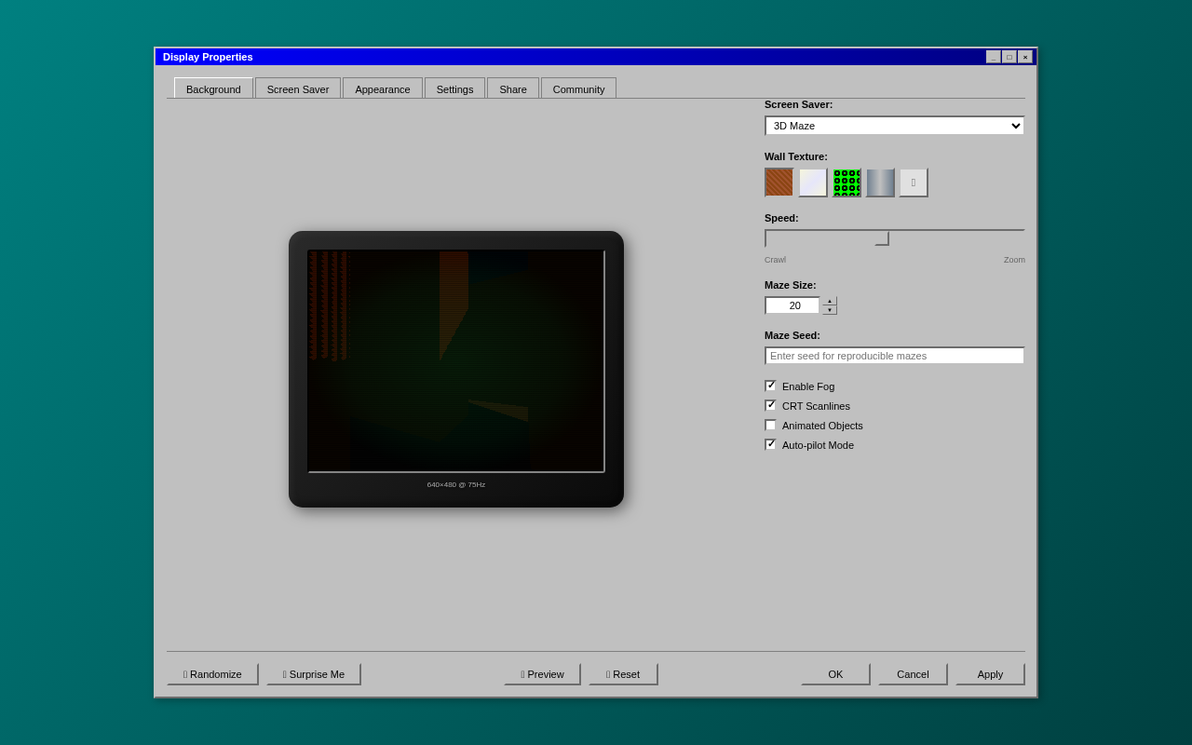Open the Community tab

(x=578, y=88)
